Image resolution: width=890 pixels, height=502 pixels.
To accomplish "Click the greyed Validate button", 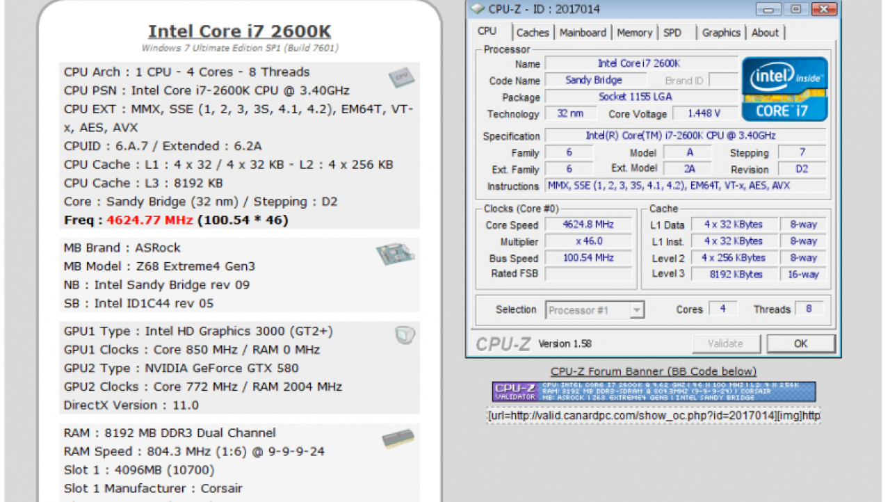I will [x=725, y=343].
